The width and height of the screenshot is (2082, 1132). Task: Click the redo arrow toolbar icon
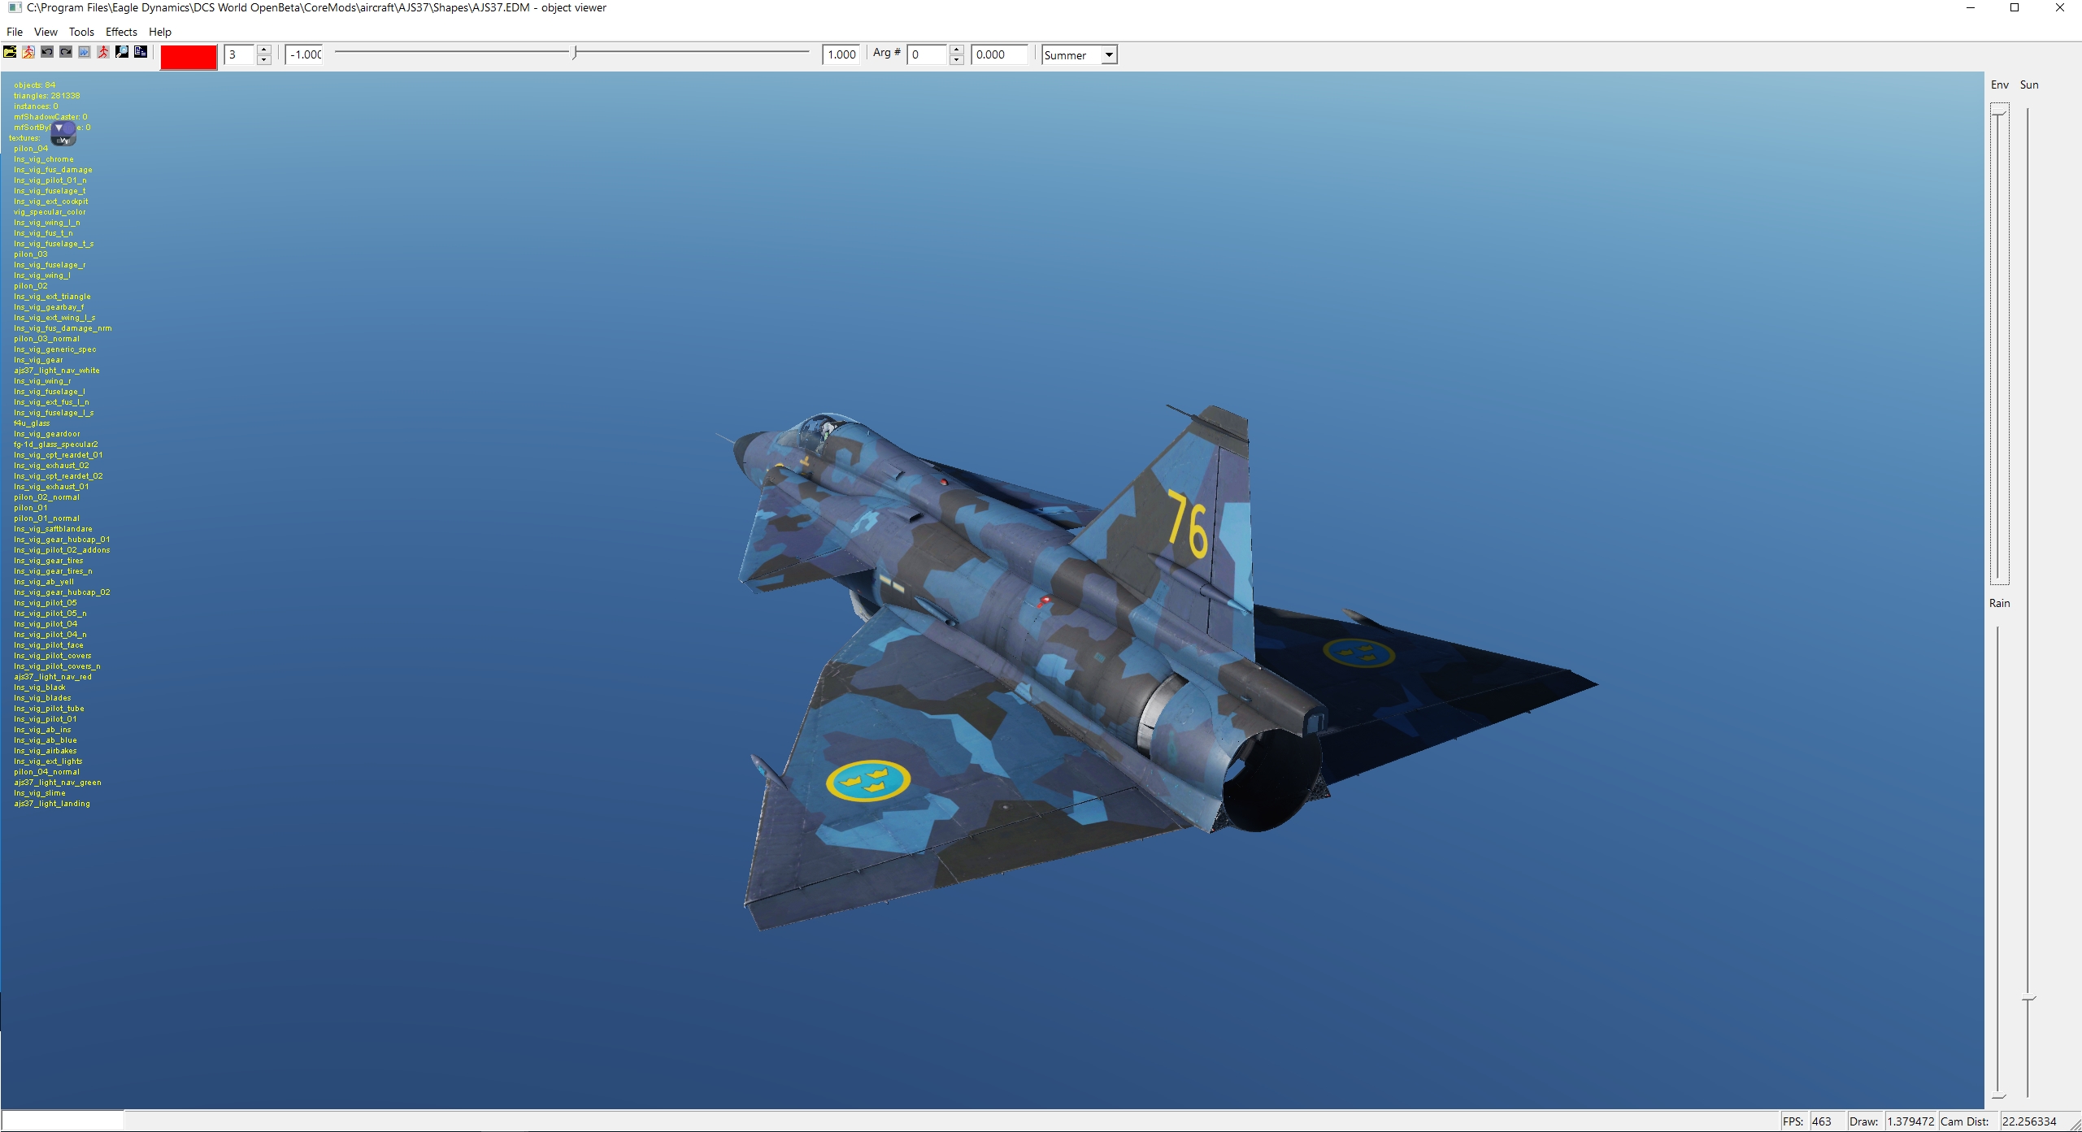pyautogui.click(x=66, y=52)
